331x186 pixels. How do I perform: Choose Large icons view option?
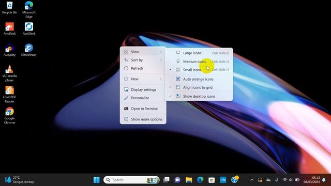coord(199,53)
